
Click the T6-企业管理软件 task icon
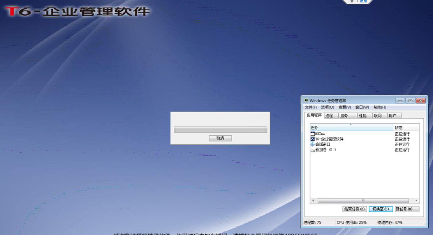click(x=313, y=139)
